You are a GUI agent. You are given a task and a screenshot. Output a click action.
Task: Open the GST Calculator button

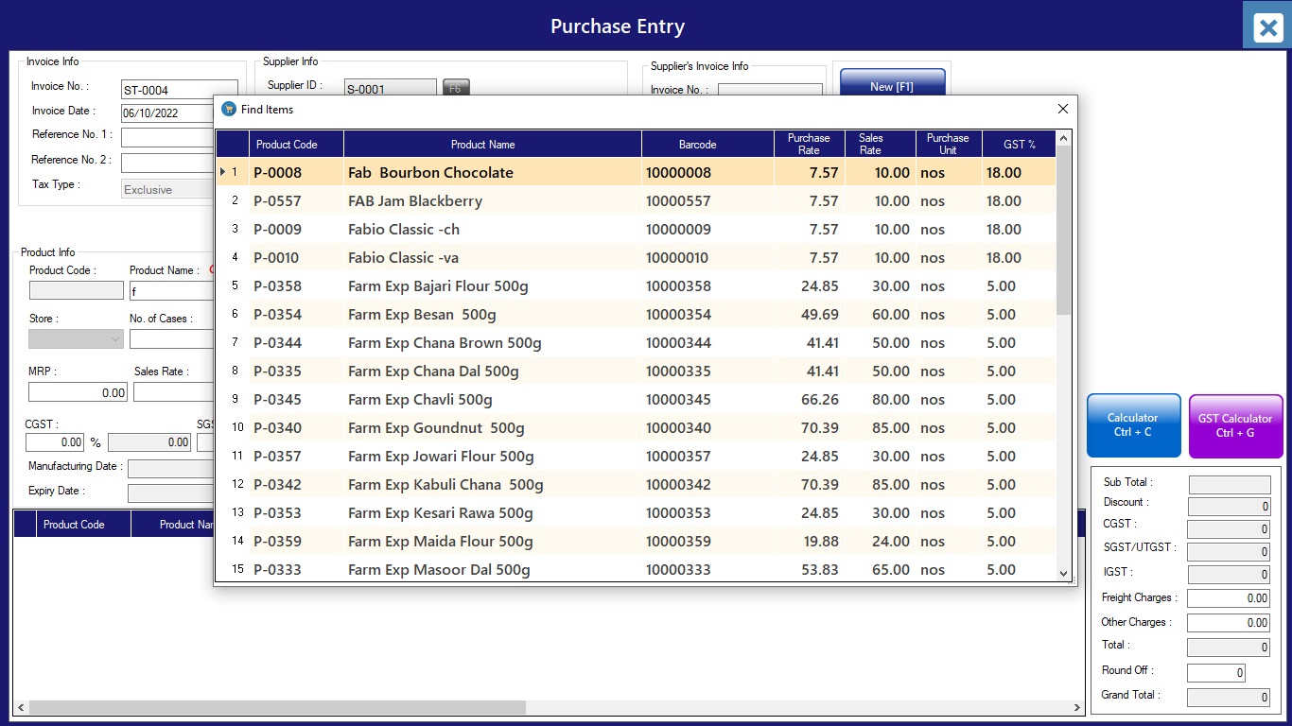(x=1234, y=425)
